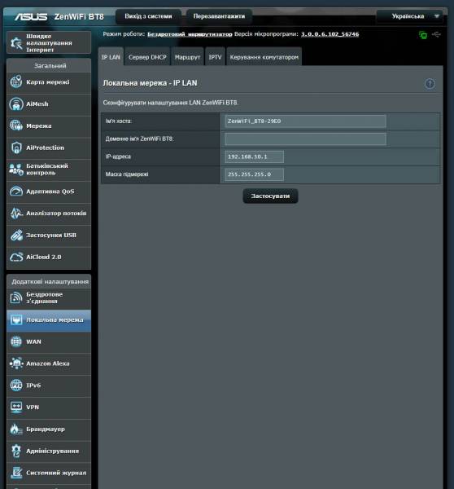Open the Маршрут tab

click(x=187, y=57)
